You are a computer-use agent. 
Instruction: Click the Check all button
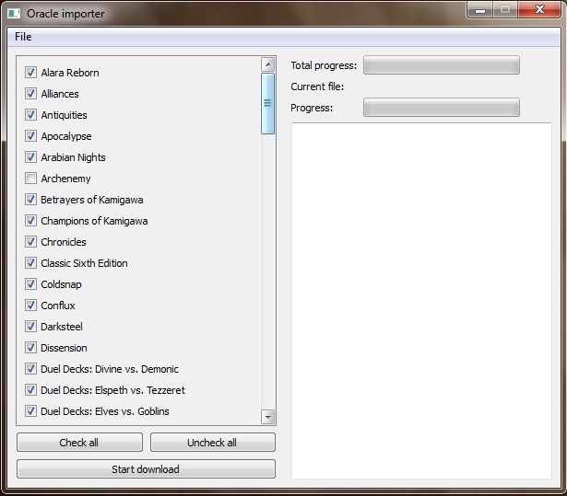click(79, 443)
